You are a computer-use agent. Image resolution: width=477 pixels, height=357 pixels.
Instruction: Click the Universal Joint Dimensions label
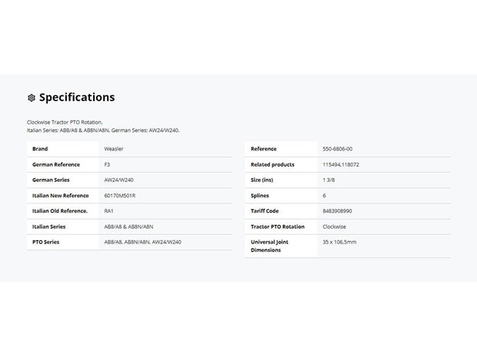click(269, 246)
